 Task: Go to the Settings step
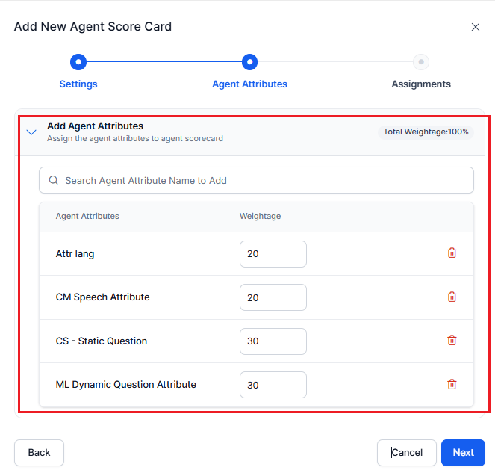tap(78, 84)
